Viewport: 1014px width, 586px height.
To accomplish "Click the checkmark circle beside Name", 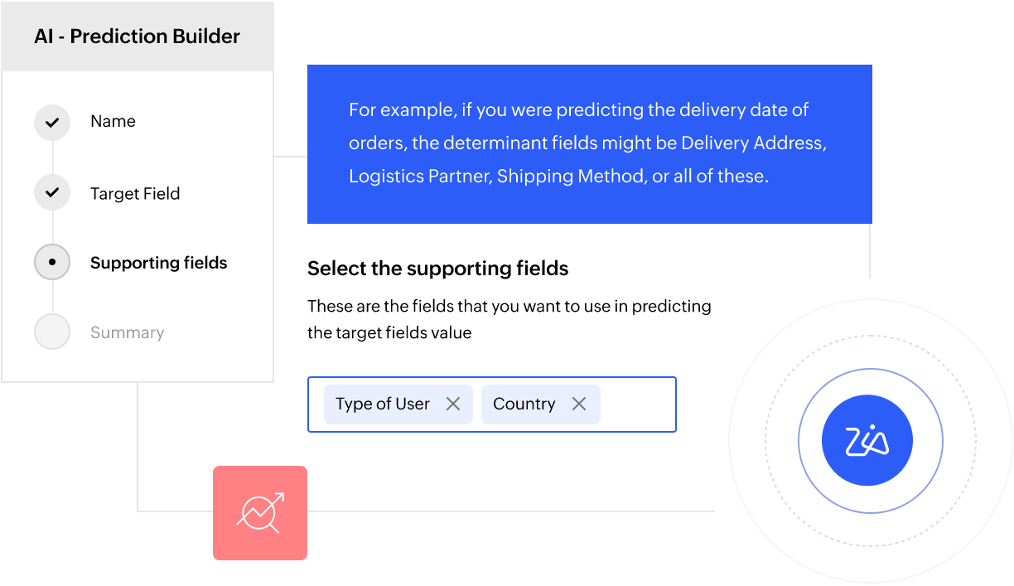I will (52, 123).
